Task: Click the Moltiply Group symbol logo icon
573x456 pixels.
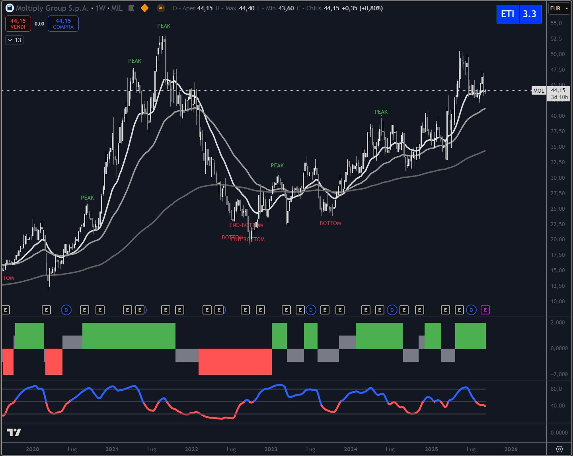Action: (x=9, y=8)
